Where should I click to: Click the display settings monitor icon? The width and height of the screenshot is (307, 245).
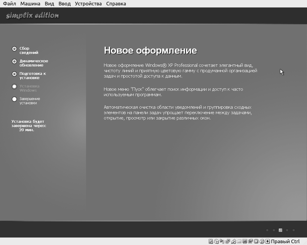[x=245, y=241]
